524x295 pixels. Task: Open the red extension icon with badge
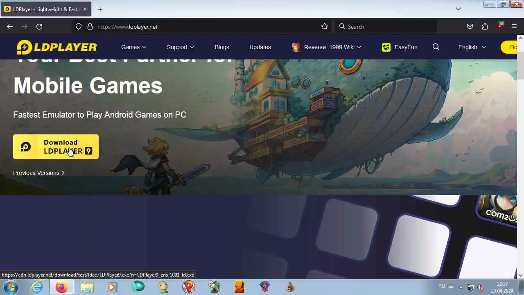point(499,26)
